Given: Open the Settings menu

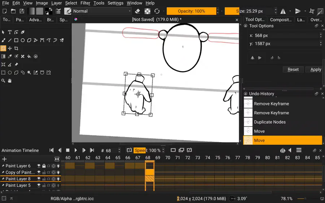Looking at the screenshot, I should (115, 3).
